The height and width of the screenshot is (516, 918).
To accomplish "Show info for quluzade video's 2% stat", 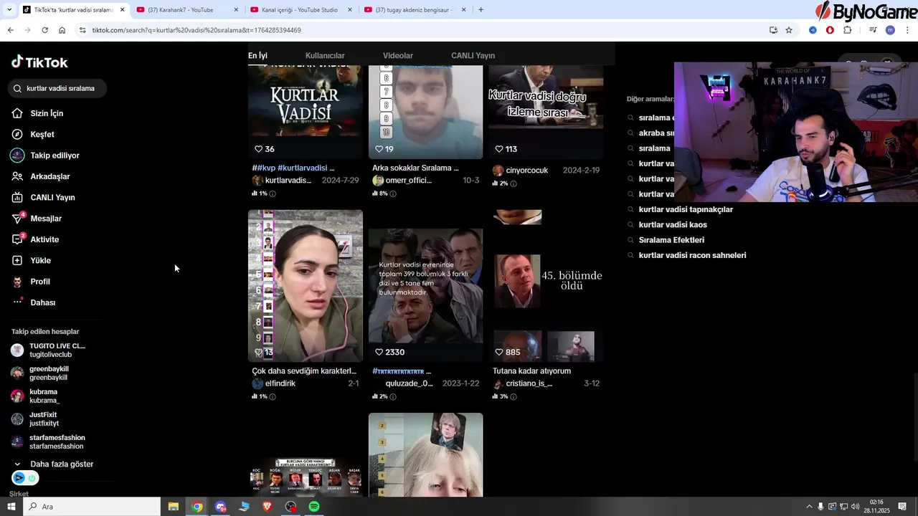I will (393, 396).
